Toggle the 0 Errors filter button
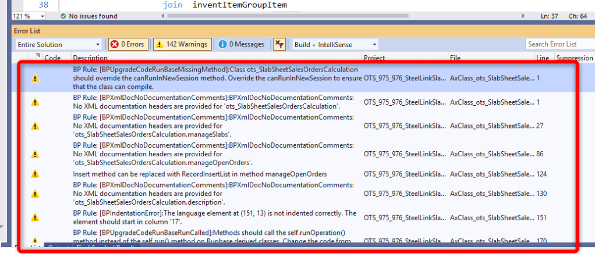595x254 pixels. pyautogui.click(x=128, y=44)
